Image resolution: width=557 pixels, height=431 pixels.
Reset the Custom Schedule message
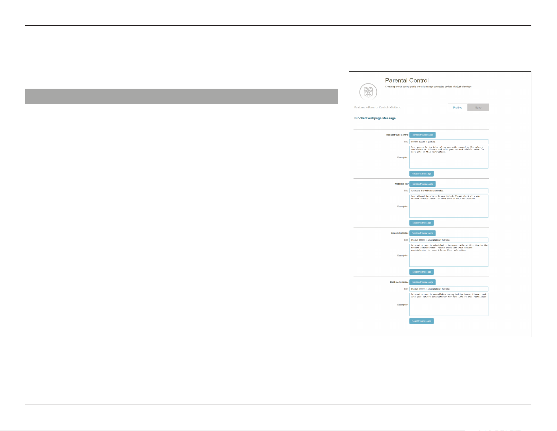click(421, 272)
